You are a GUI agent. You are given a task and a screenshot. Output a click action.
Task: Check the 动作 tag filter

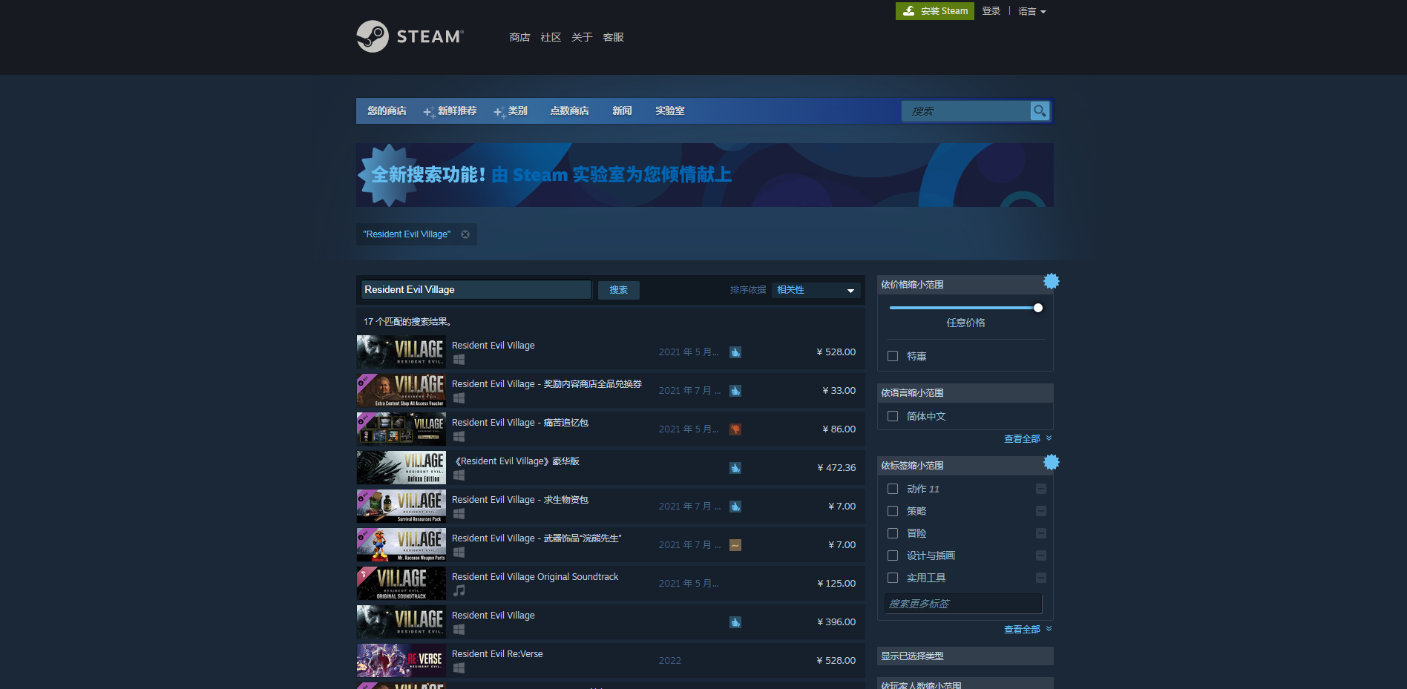pyautogui.click(x=893, y=489)
